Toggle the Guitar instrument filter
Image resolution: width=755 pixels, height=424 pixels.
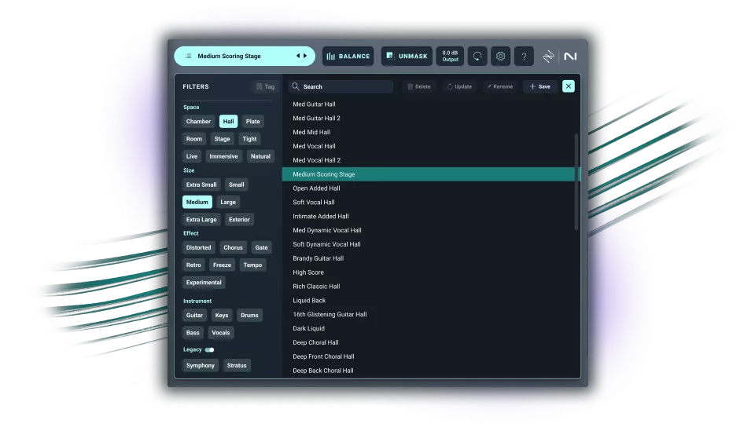pyautogui.click(x=194, y=316)
